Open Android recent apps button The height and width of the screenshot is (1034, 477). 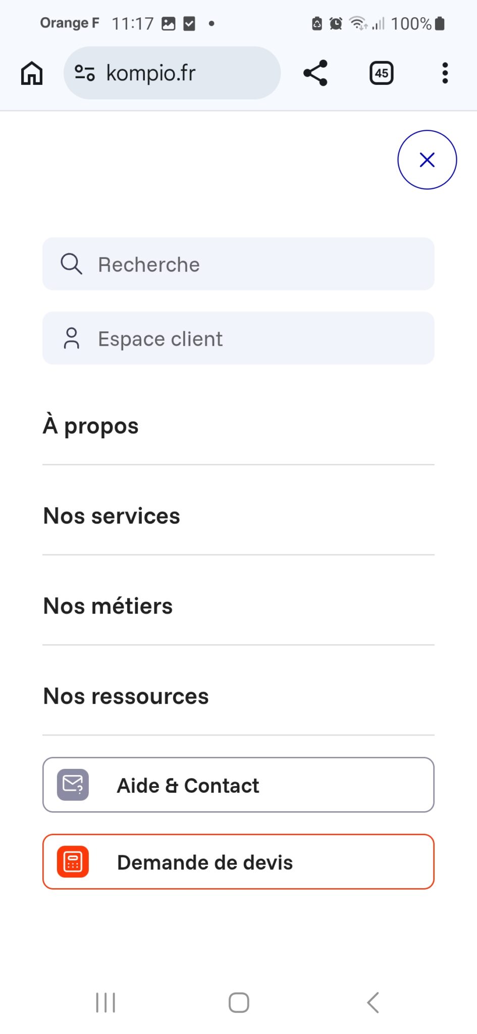point(105,1003)
